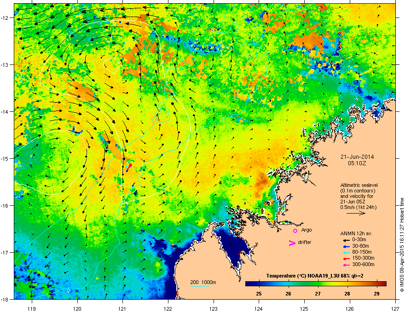Click the cyan 80-150m arrow legend symbol

[x=346, y=252]
